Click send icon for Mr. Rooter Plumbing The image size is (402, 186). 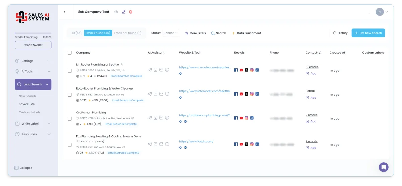click(x=150, y=70)
